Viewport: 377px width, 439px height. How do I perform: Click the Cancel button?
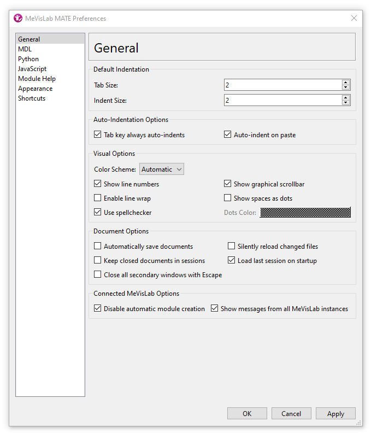coord(291,414)
